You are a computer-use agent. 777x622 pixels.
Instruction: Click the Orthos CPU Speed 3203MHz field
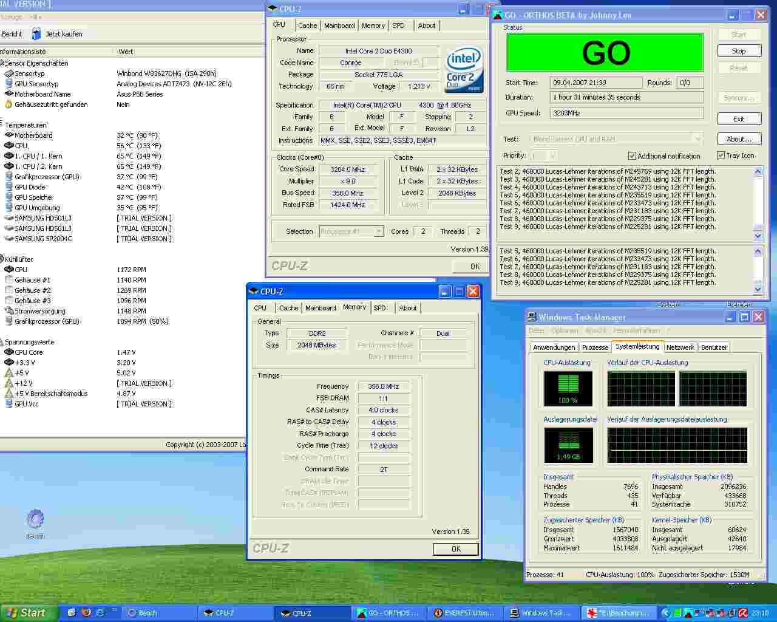click(626, 113)
